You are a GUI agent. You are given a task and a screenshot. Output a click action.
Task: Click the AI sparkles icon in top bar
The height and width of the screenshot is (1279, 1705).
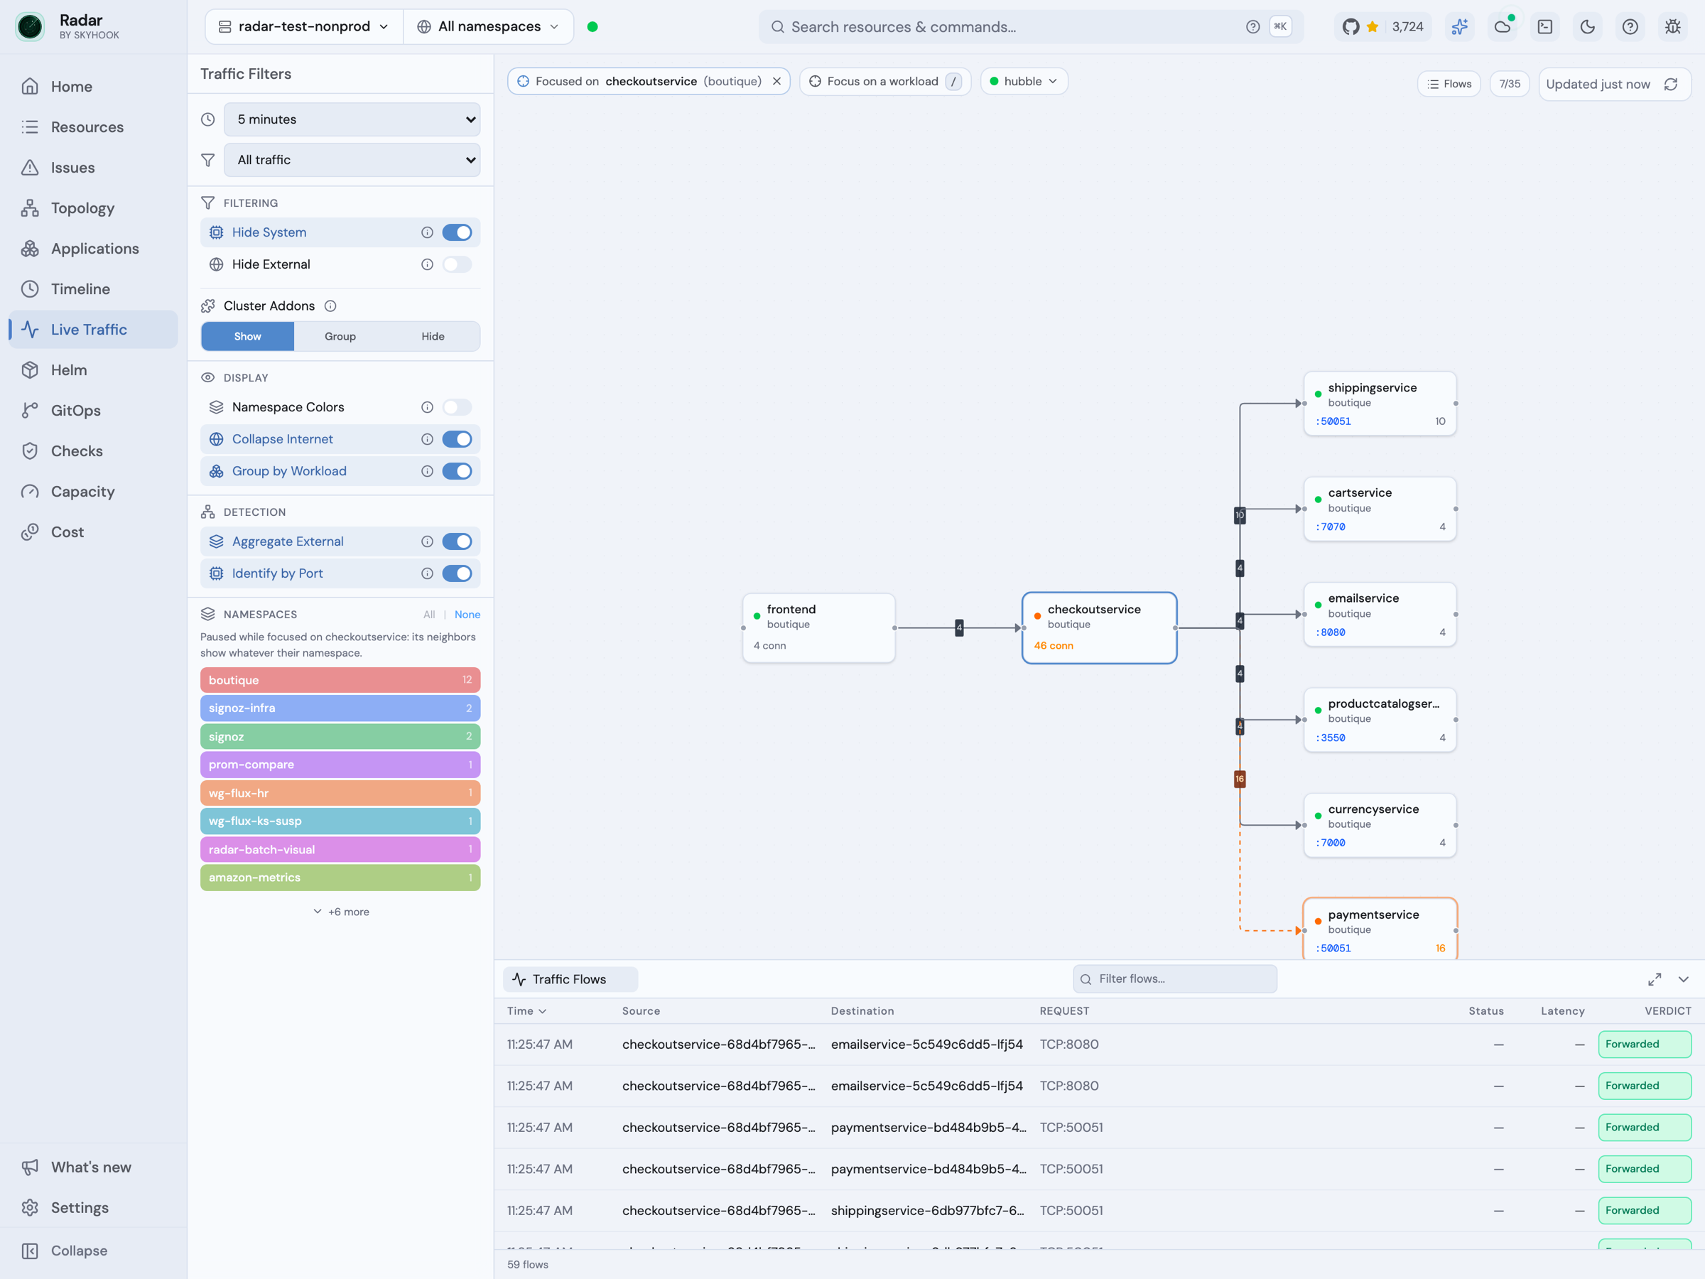(x=1459, y=27)
